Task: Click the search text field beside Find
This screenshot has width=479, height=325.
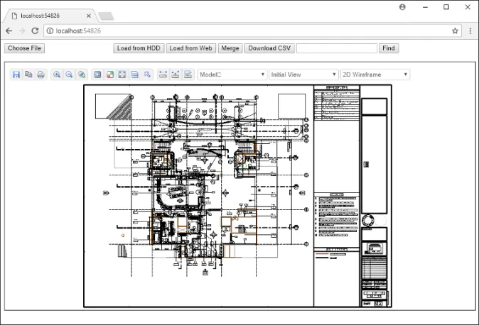Action: pyautogui.click(x=336, y=48)
